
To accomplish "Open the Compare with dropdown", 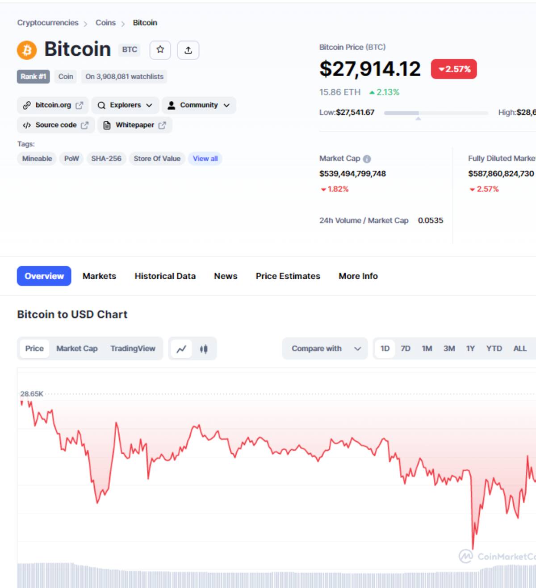I will 325,348.
